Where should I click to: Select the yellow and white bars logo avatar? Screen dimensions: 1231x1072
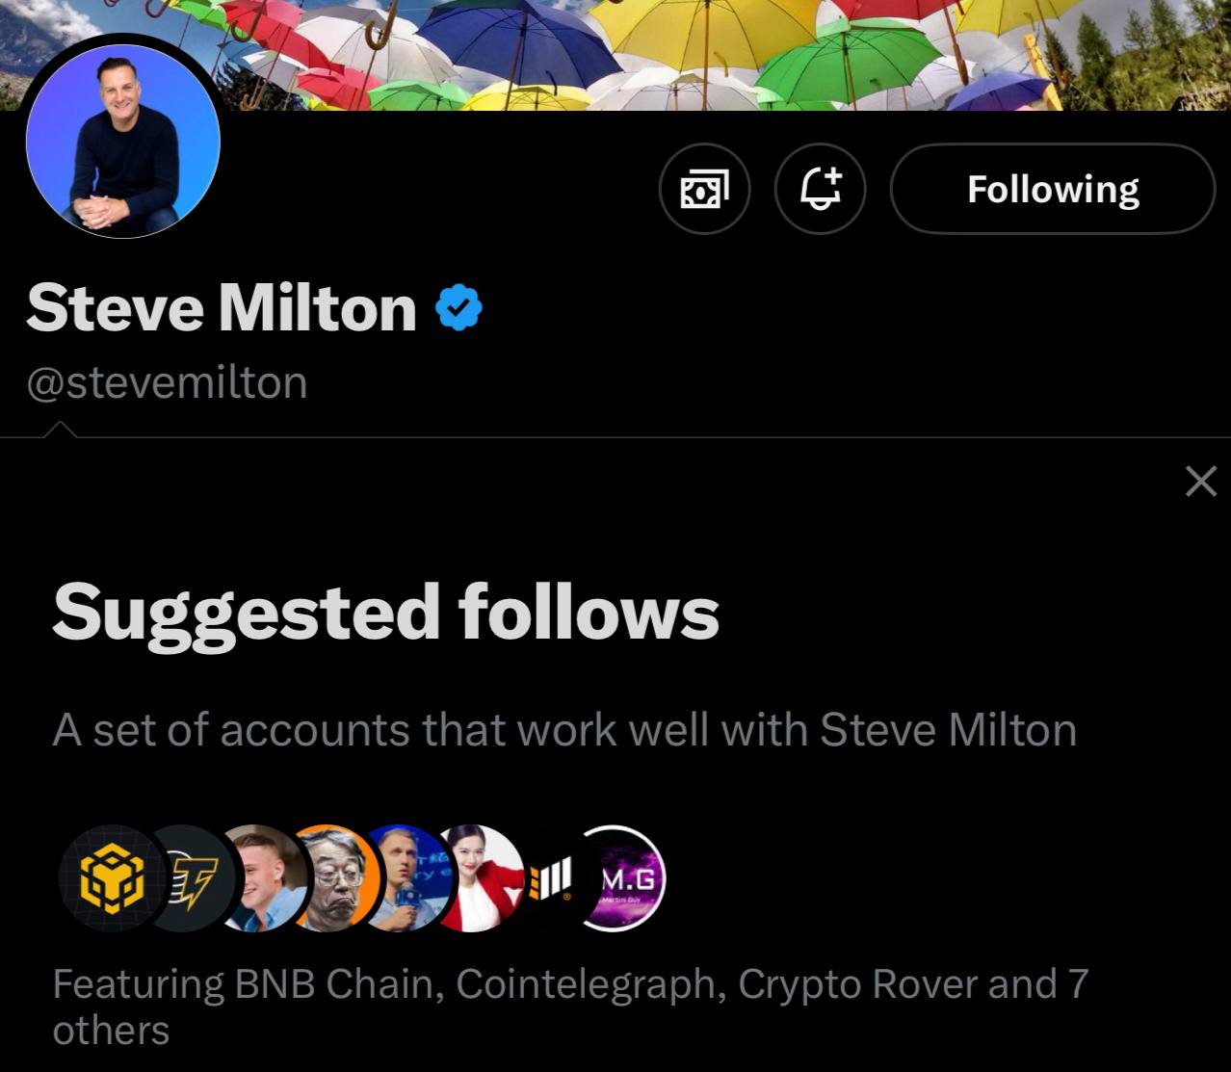click(551, 878)
